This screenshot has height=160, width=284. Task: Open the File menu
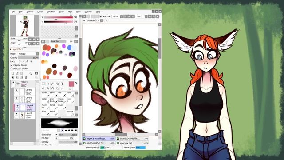tap(13, 12)
